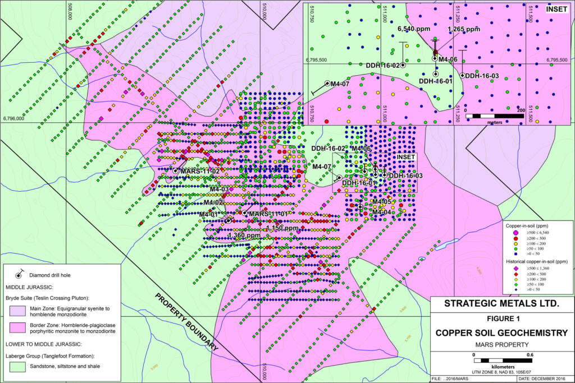Click the MARS PROPERTY subtitle
Viewport: 575px width, 383px height.
(501, 345)
